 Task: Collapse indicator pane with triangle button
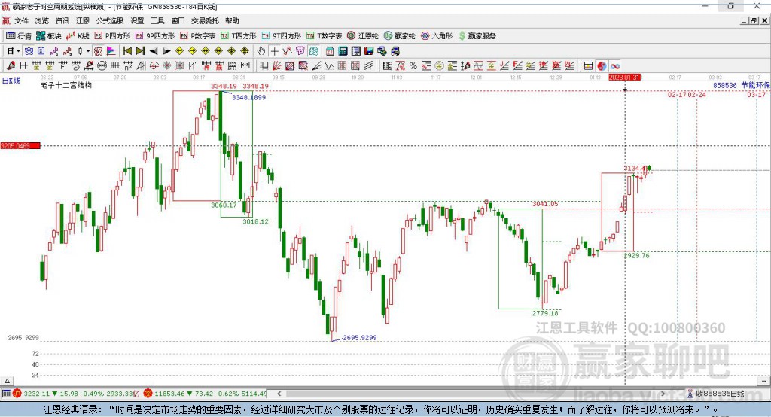7,381
